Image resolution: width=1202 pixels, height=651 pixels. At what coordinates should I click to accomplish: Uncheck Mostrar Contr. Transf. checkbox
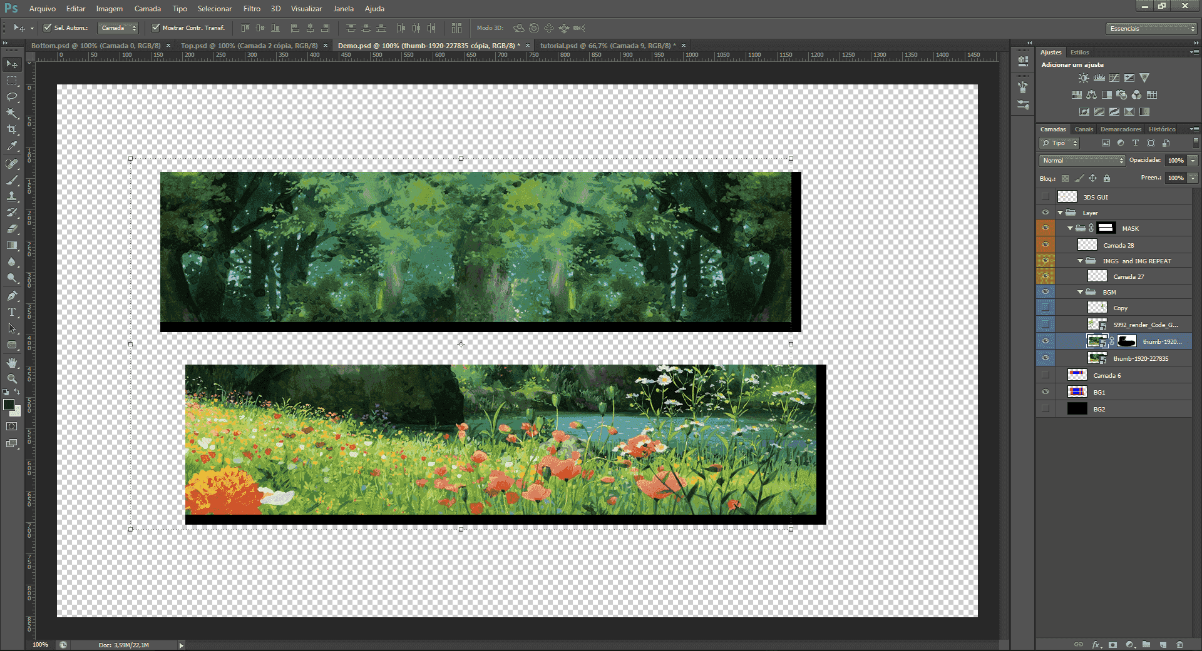[156, 28]
